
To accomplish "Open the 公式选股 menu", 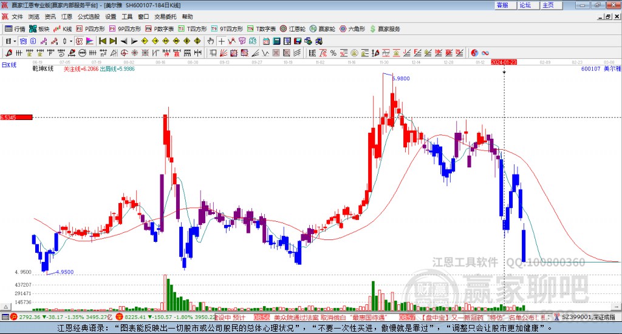I will 89,16.
